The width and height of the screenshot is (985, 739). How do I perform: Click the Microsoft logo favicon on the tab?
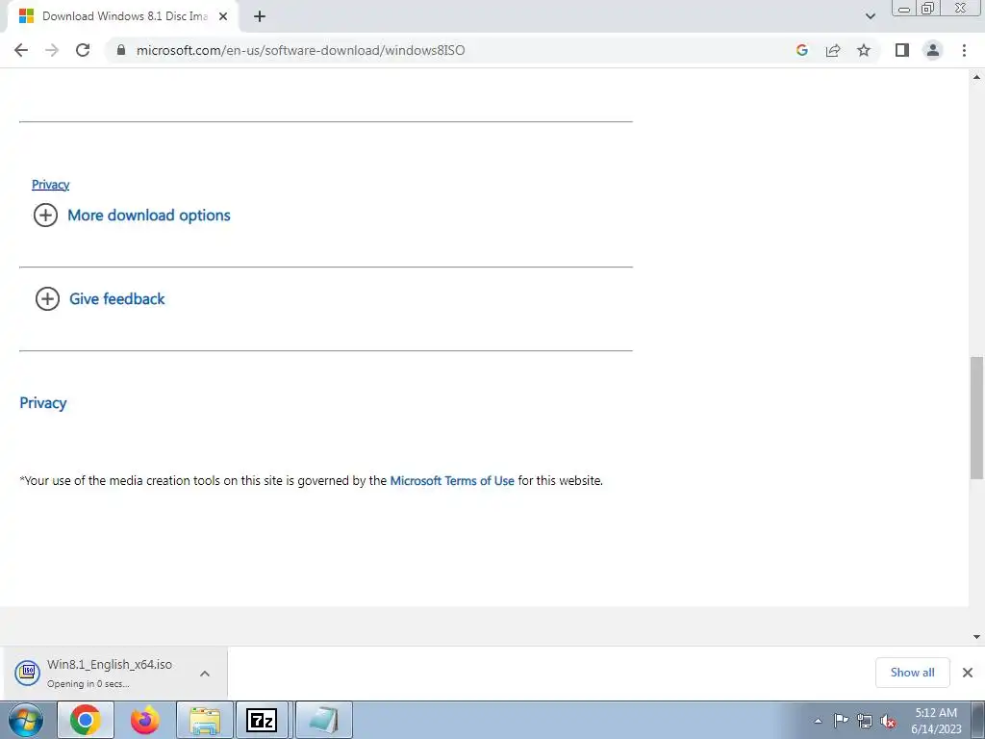26,16
